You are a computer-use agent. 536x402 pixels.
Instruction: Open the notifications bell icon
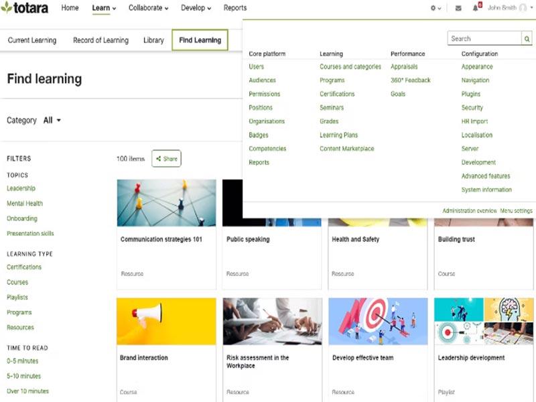(476, 8)
